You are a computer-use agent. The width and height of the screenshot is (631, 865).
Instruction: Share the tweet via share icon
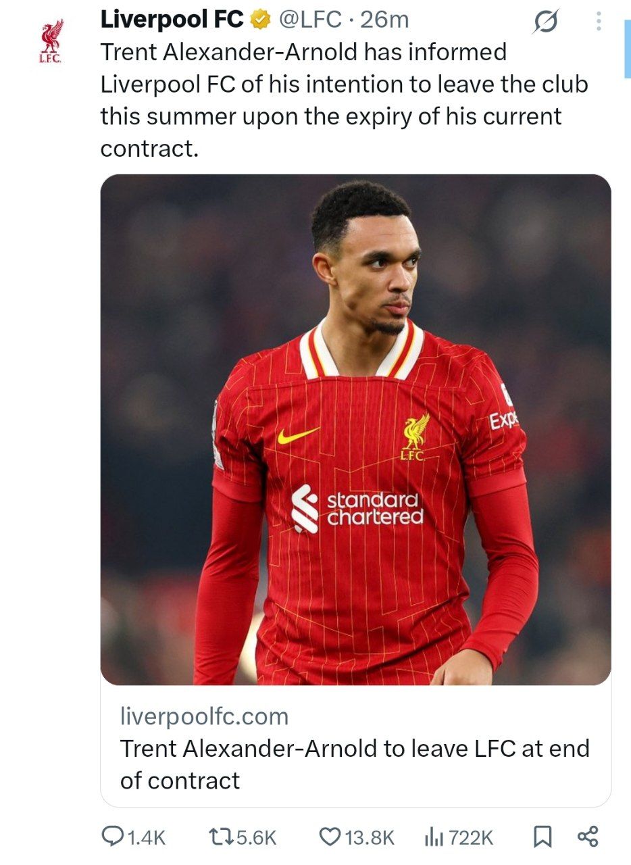[588, 837]
